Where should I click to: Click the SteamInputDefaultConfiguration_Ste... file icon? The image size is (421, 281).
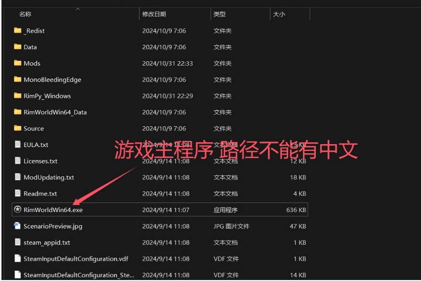point(17,275)
